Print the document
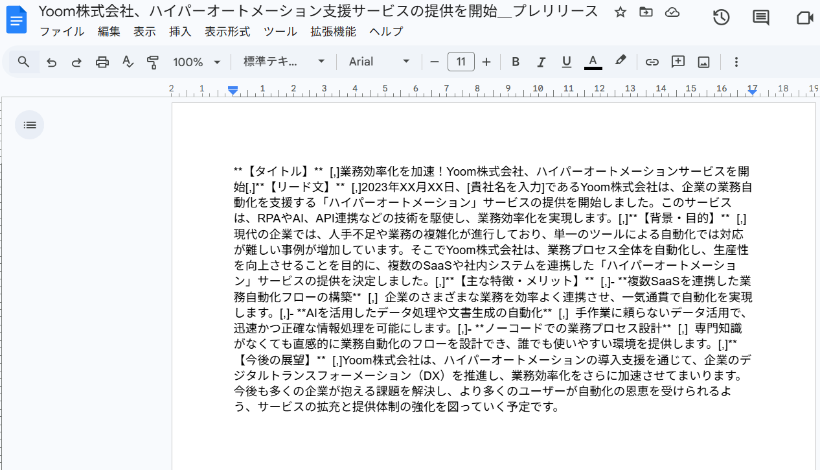 [102, 62]
